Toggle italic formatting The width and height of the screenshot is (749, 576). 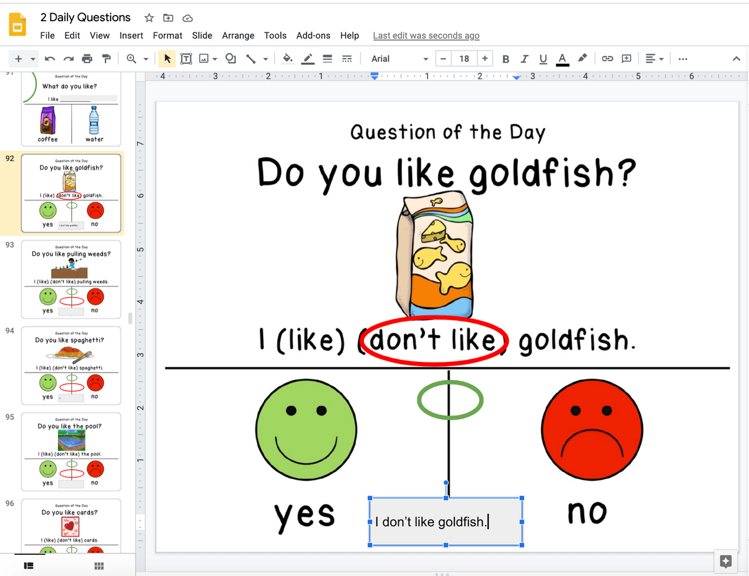[x=524, y=58]
